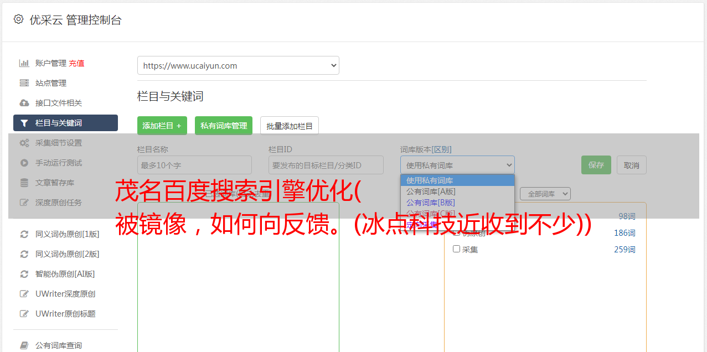707x352 pixels.
Task: Focus the 栏目ID input field
Action: 326,165
